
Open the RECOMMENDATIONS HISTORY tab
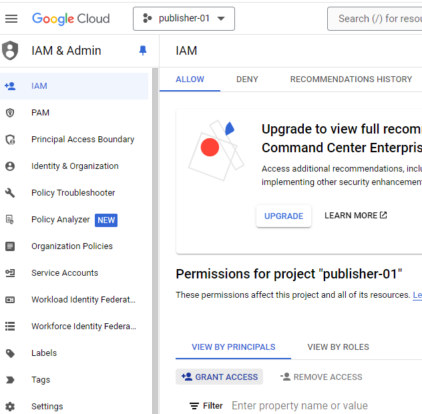(351, 79)
